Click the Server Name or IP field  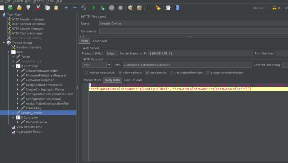201,53
